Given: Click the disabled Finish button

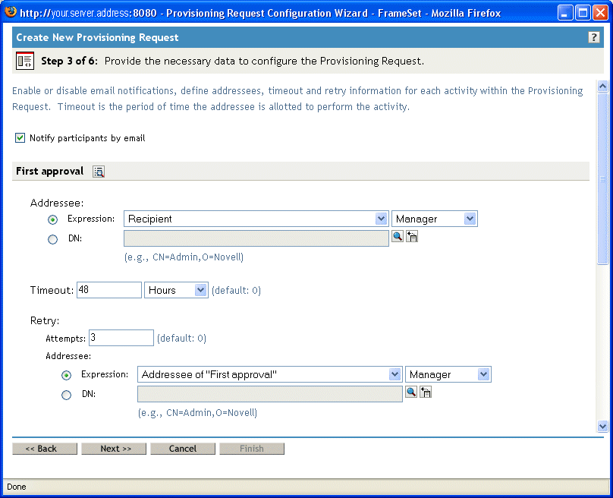Looking at the screenshot, I should tap(252, 449).
